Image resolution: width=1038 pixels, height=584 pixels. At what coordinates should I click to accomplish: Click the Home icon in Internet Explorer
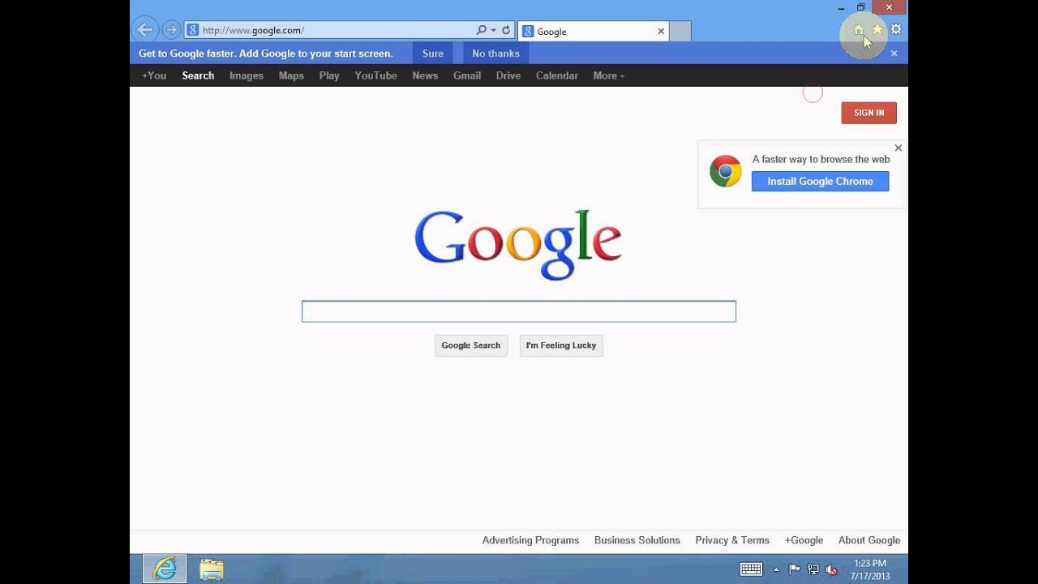[x=859, y=30]
